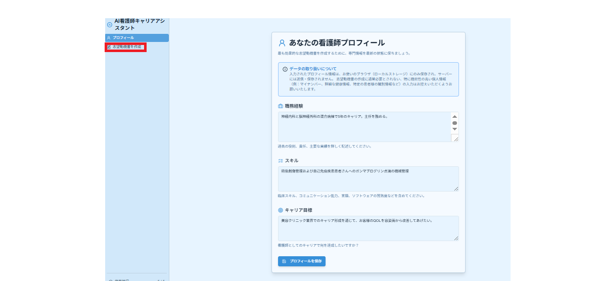Click the プロフィールを保存 button
595x281 pixels.
point(302,262)
